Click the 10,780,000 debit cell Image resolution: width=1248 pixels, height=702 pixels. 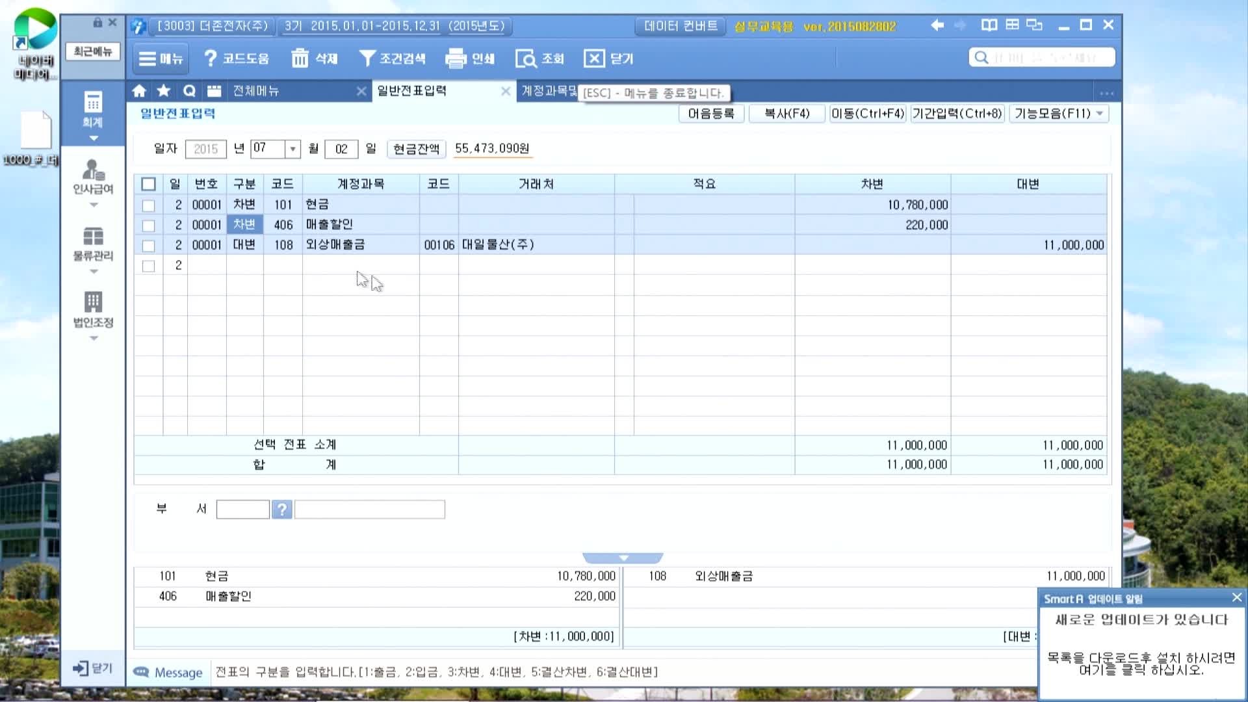[872, 205]
